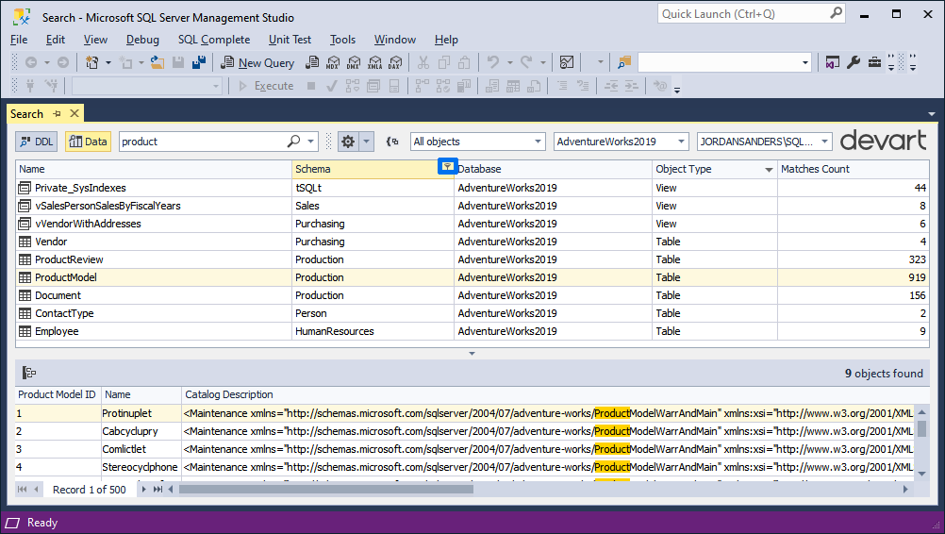Click the horizontal scrollbar in data preview
The height and width of the screenshot is (534, 945).
pyautogui.click(x=326, y=490)
